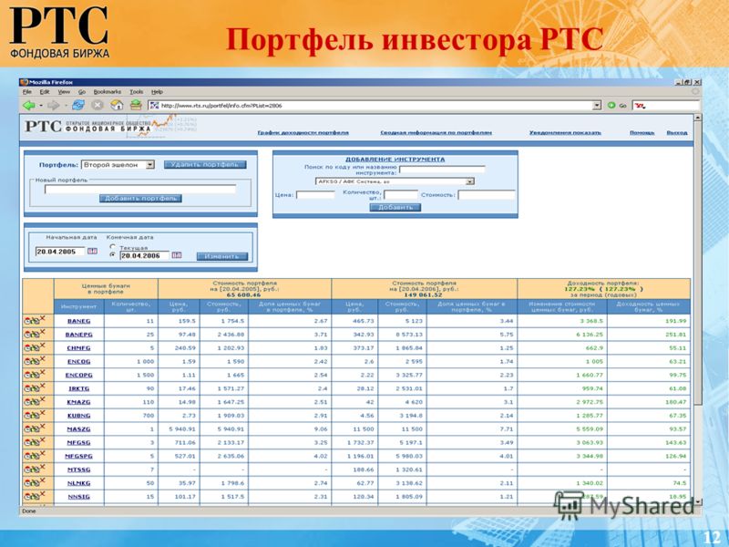Open the instrument dropdown showing AFKSG / АФК Система
Screen dimensions: 729x547
point(395,181)
